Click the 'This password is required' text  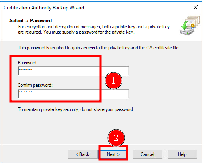tap(99, 48)
